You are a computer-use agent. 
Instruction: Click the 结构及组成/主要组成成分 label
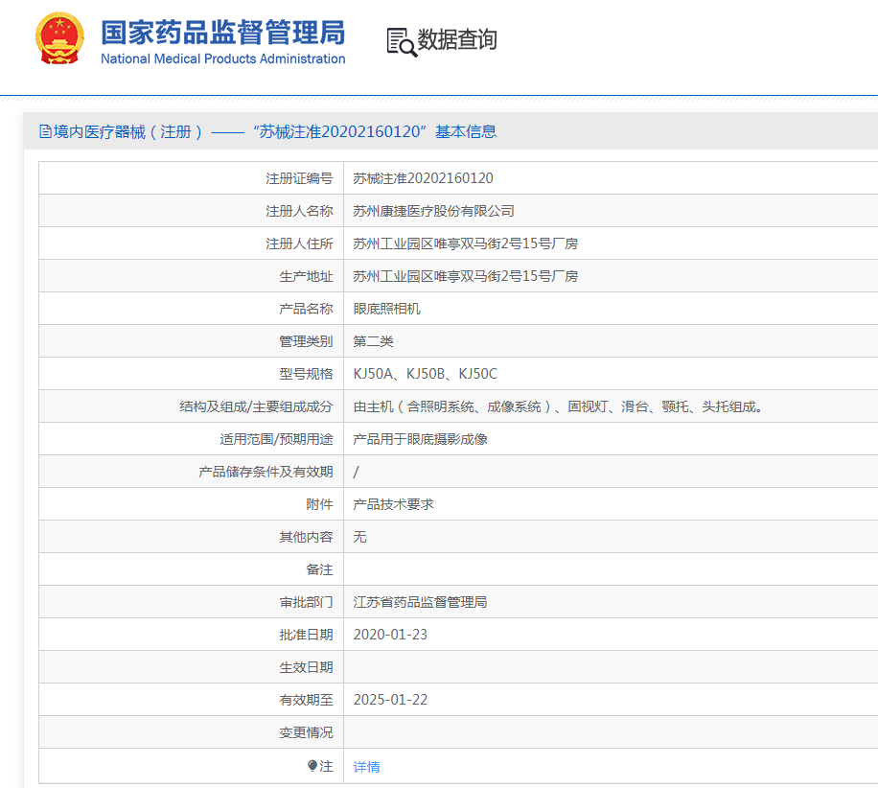256,406
